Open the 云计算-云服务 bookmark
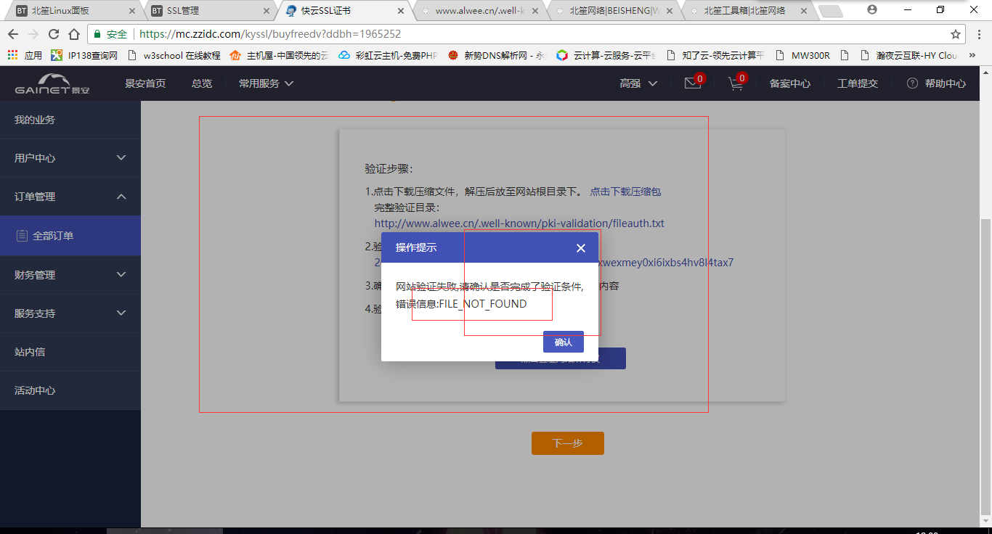 [x=606, y=55]
